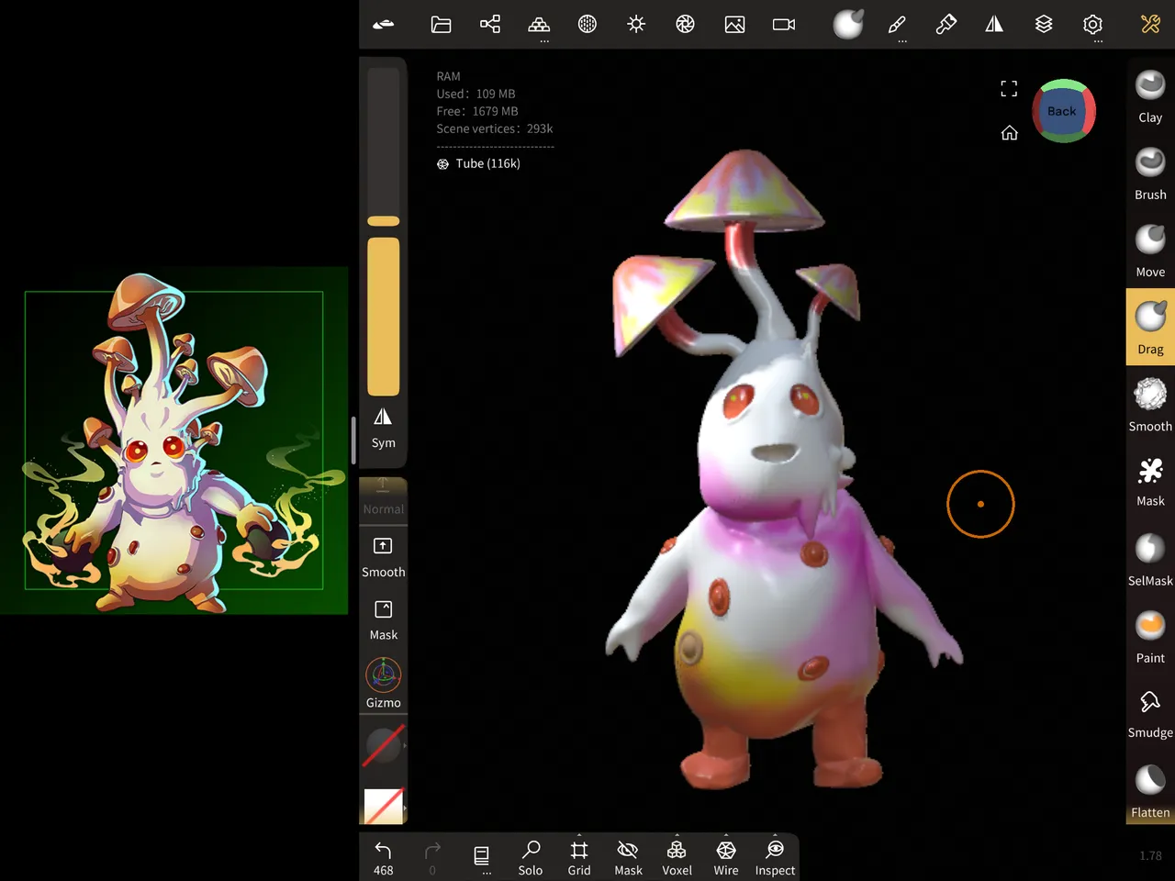Toggle the Grid display
This screenshot has width=1175, height=881.
[579, 858]
